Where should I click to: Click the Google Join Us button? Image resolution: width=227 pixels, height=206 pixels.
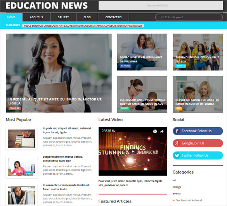(x=198, y=143)
